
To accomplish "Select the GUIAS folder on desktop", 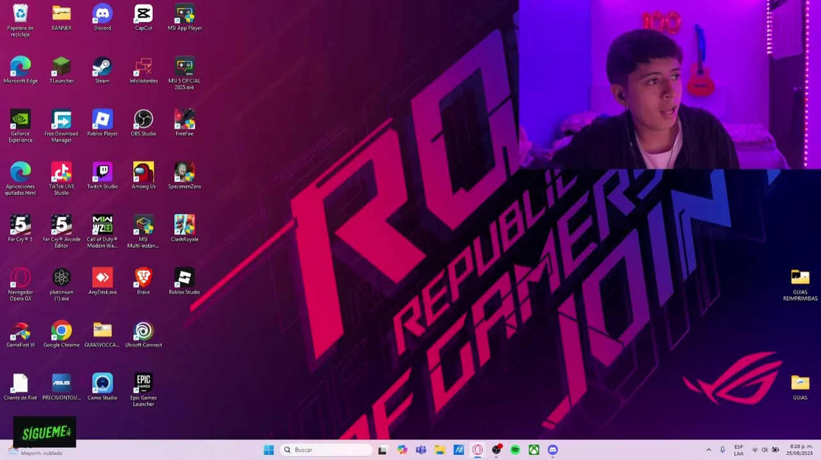I will (800, 387).
